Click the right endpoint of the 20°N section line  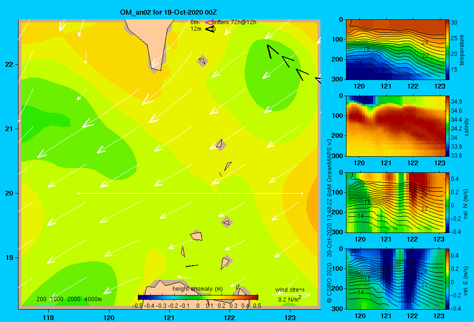click(302, 193)
